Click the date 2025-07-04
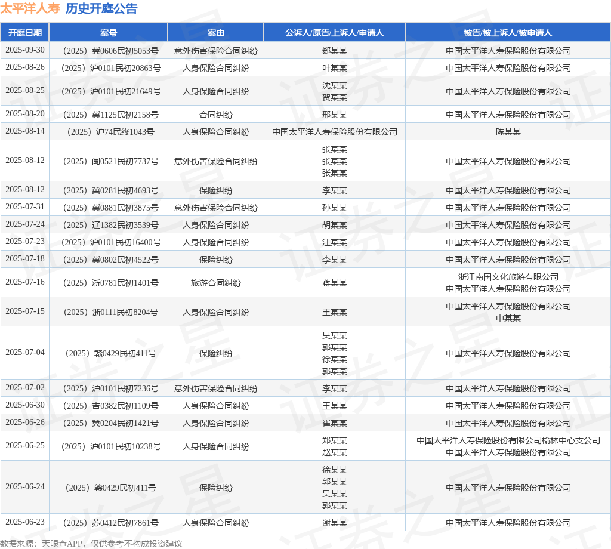The width and height of the screenshot is (611, 549). [25, 352]
